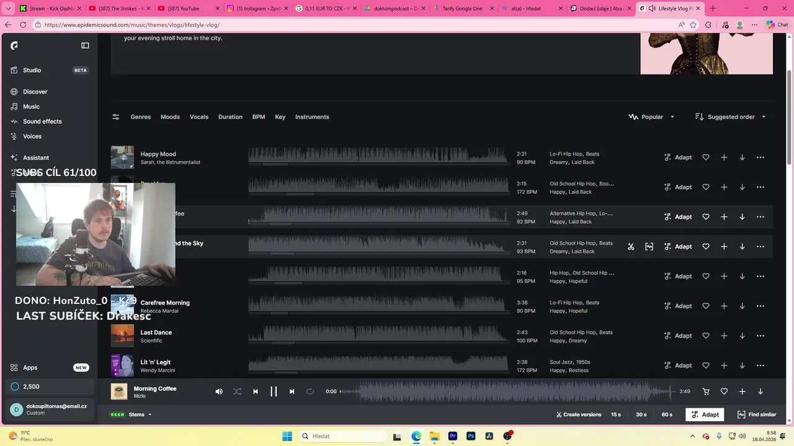Add Lit 'n' Legit to playlist
This screenshot has width=794, height=446.
[724, 365]
